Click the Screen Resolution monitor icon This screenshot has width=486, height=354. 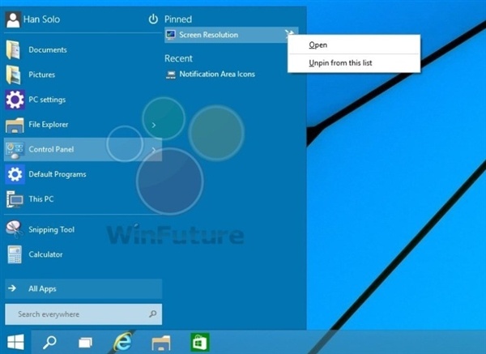pos(170,35)
